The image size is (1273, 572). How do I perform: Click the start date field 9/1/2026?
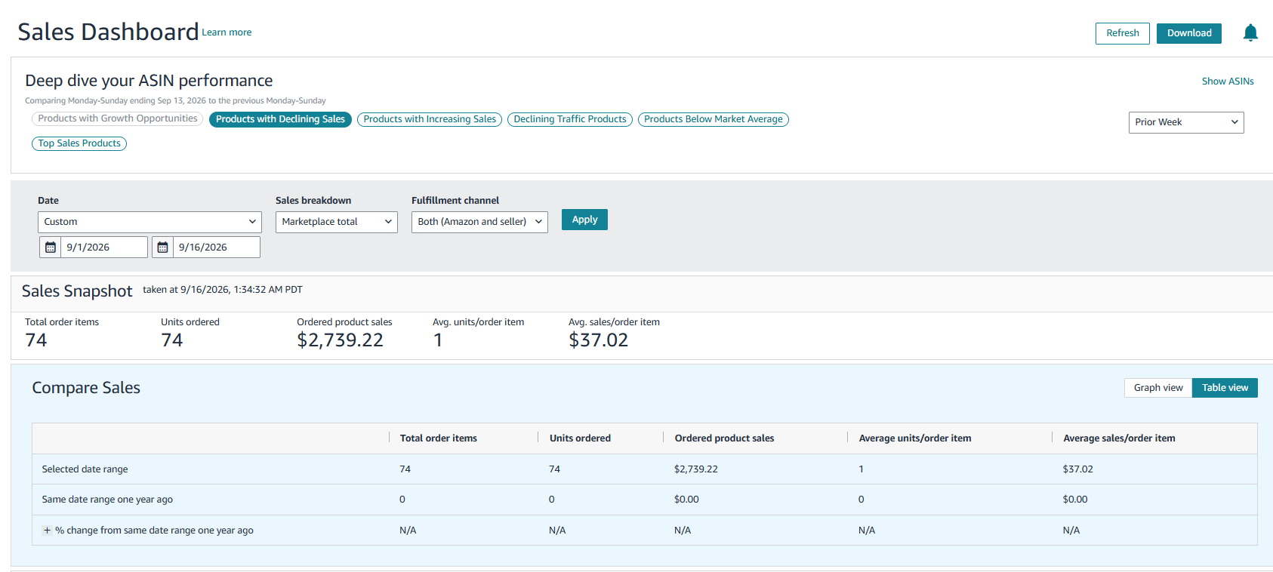[x=104, y=247]
